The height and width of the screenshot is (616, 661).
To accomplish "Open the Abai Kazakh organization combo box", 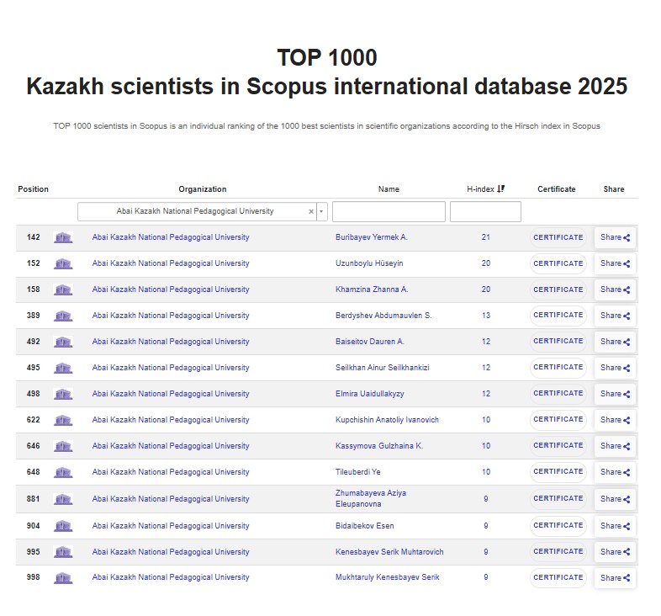I will (194, 212).
